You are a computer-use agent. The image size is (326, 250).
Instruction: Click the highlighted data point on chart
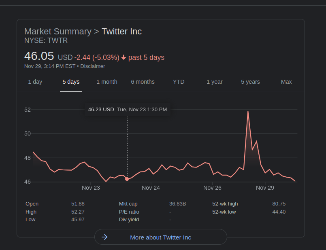click(x=127, y=179)
